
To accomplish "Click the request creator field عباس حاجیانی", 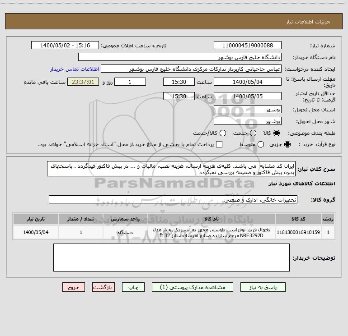I will pyautogui.click(x=191, y=69).
